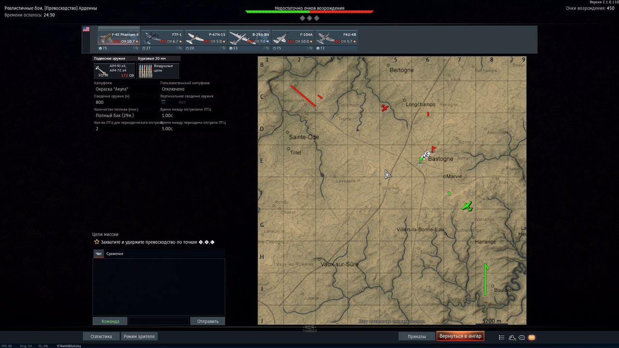Click the Очки возрождения: 450 text
This screenshot has height=348, width=619.
click(590, 8)
